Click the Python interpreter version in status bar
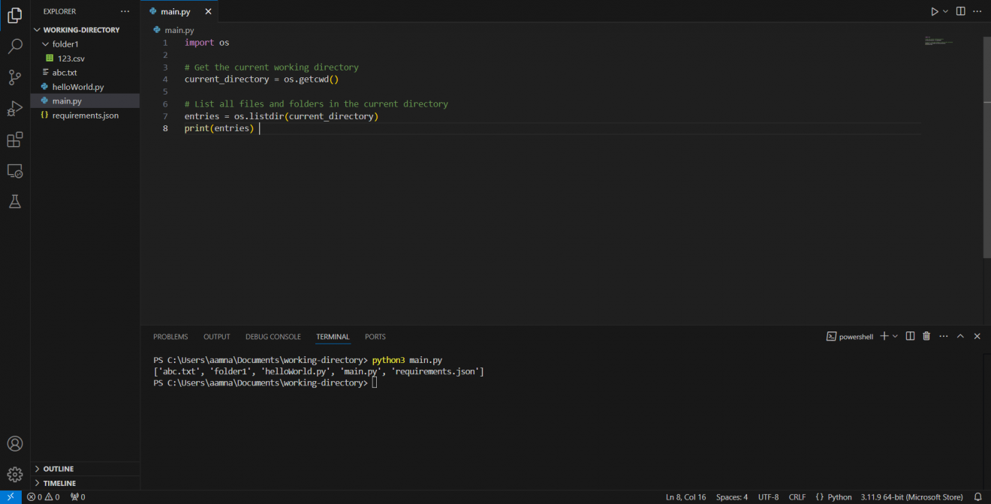This screenshot has width=991, height=504. pyautogui.click(x=911, y=496)
